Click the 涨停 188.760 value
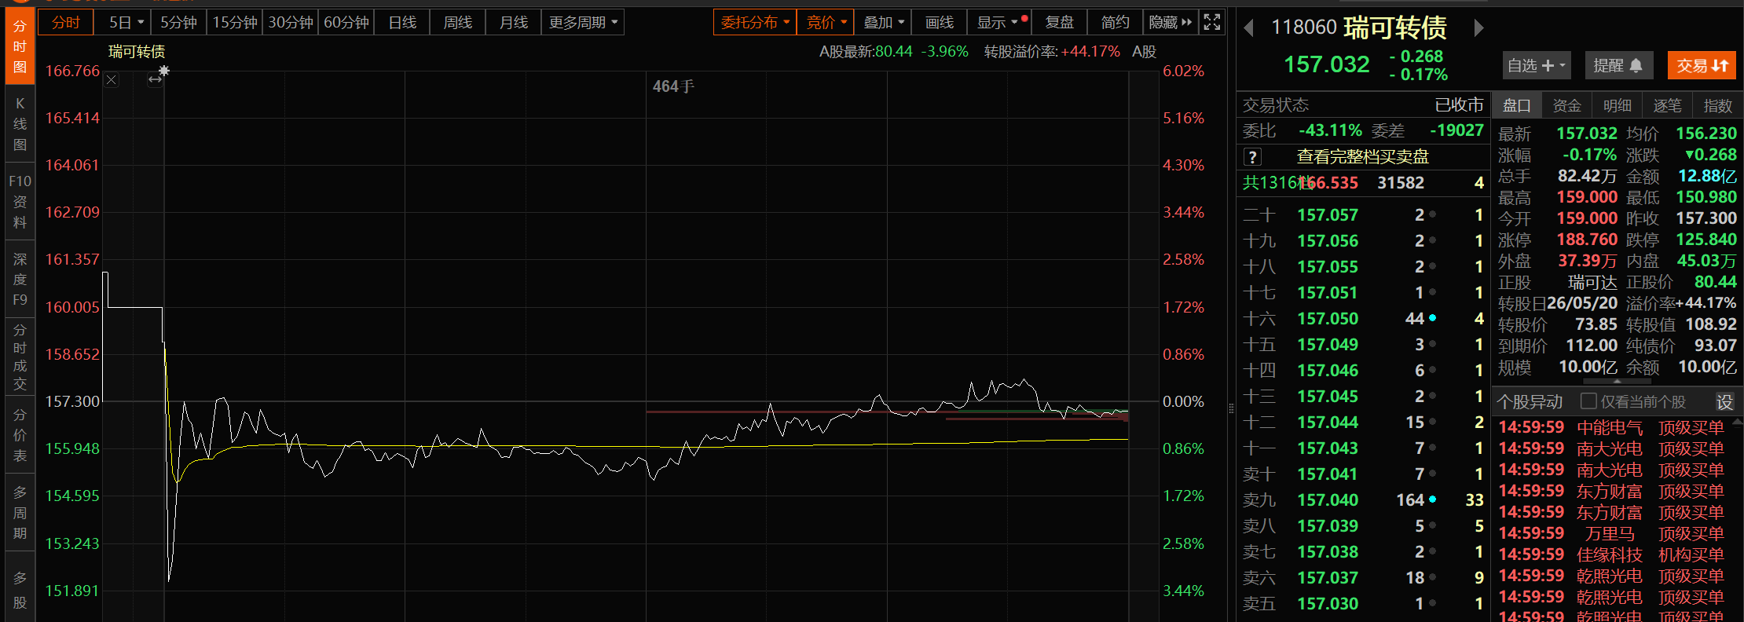Image resolution: width=1744 pixels, height=622 pixels. click(x=1587, y=240)
